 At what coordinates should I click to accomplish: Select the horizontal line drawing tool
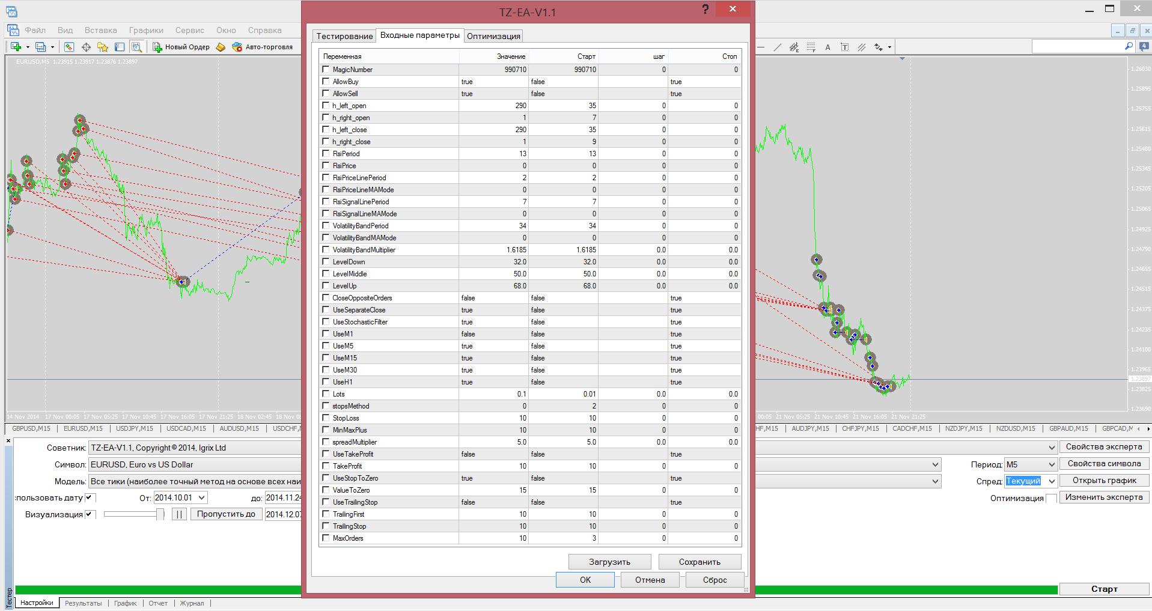pos(761,47)
